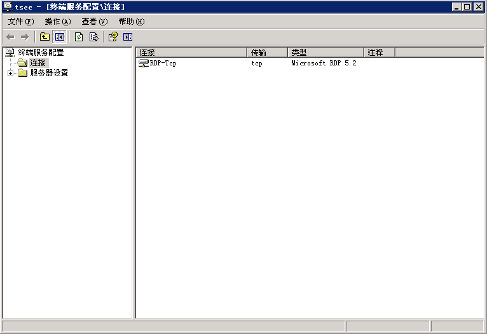This screenshot has height=334, width=487.
Task: Open the 帮助(H) menu
Action: coord(132,22)
